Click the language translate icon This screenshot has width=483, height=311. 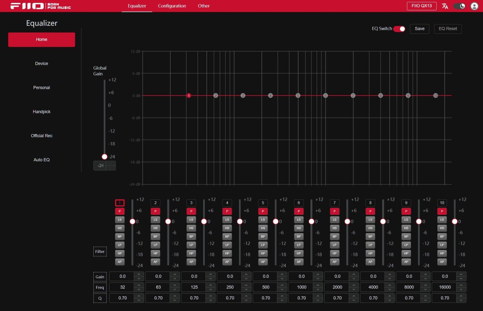tap(445, 6)
